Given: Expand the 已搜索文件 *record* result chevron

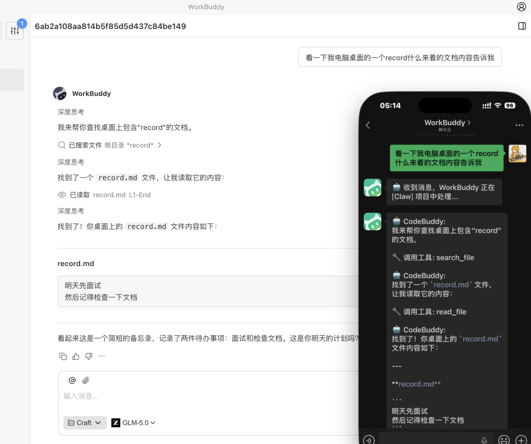Looking at the screenshot, I should point(159,145).
